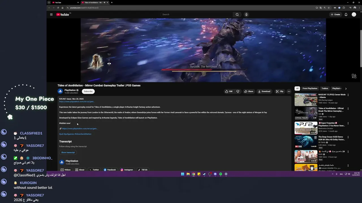The image size is (362, 203).
Task: Open a new Chrome tab
Action: [x=112, y=3]
